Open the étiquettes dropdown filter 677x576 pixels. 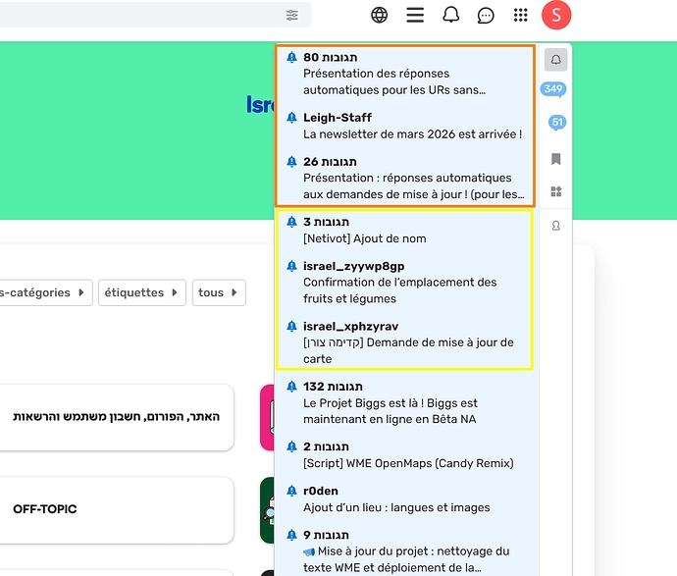coord(142,292)
